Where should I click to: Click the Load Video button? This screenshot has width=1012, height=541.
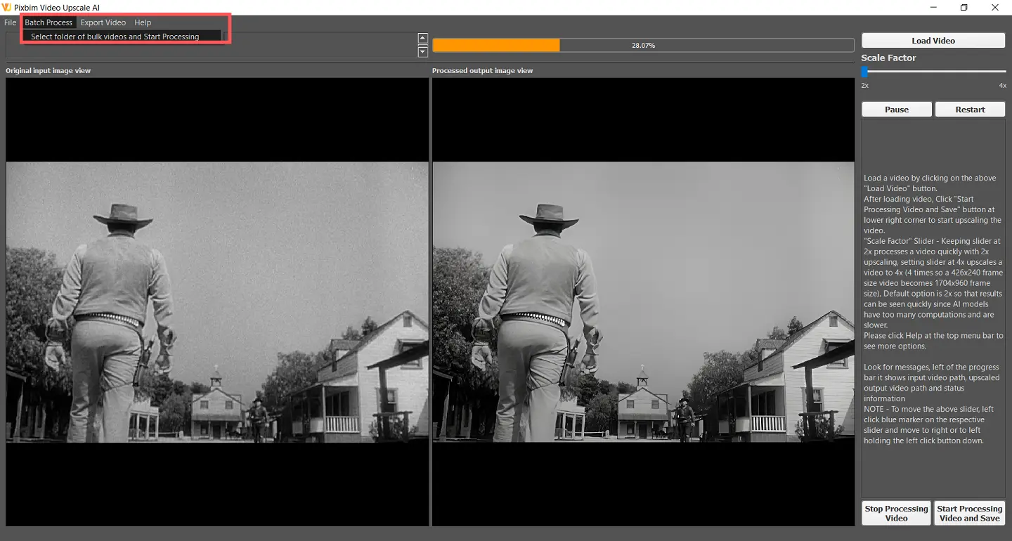933,40
